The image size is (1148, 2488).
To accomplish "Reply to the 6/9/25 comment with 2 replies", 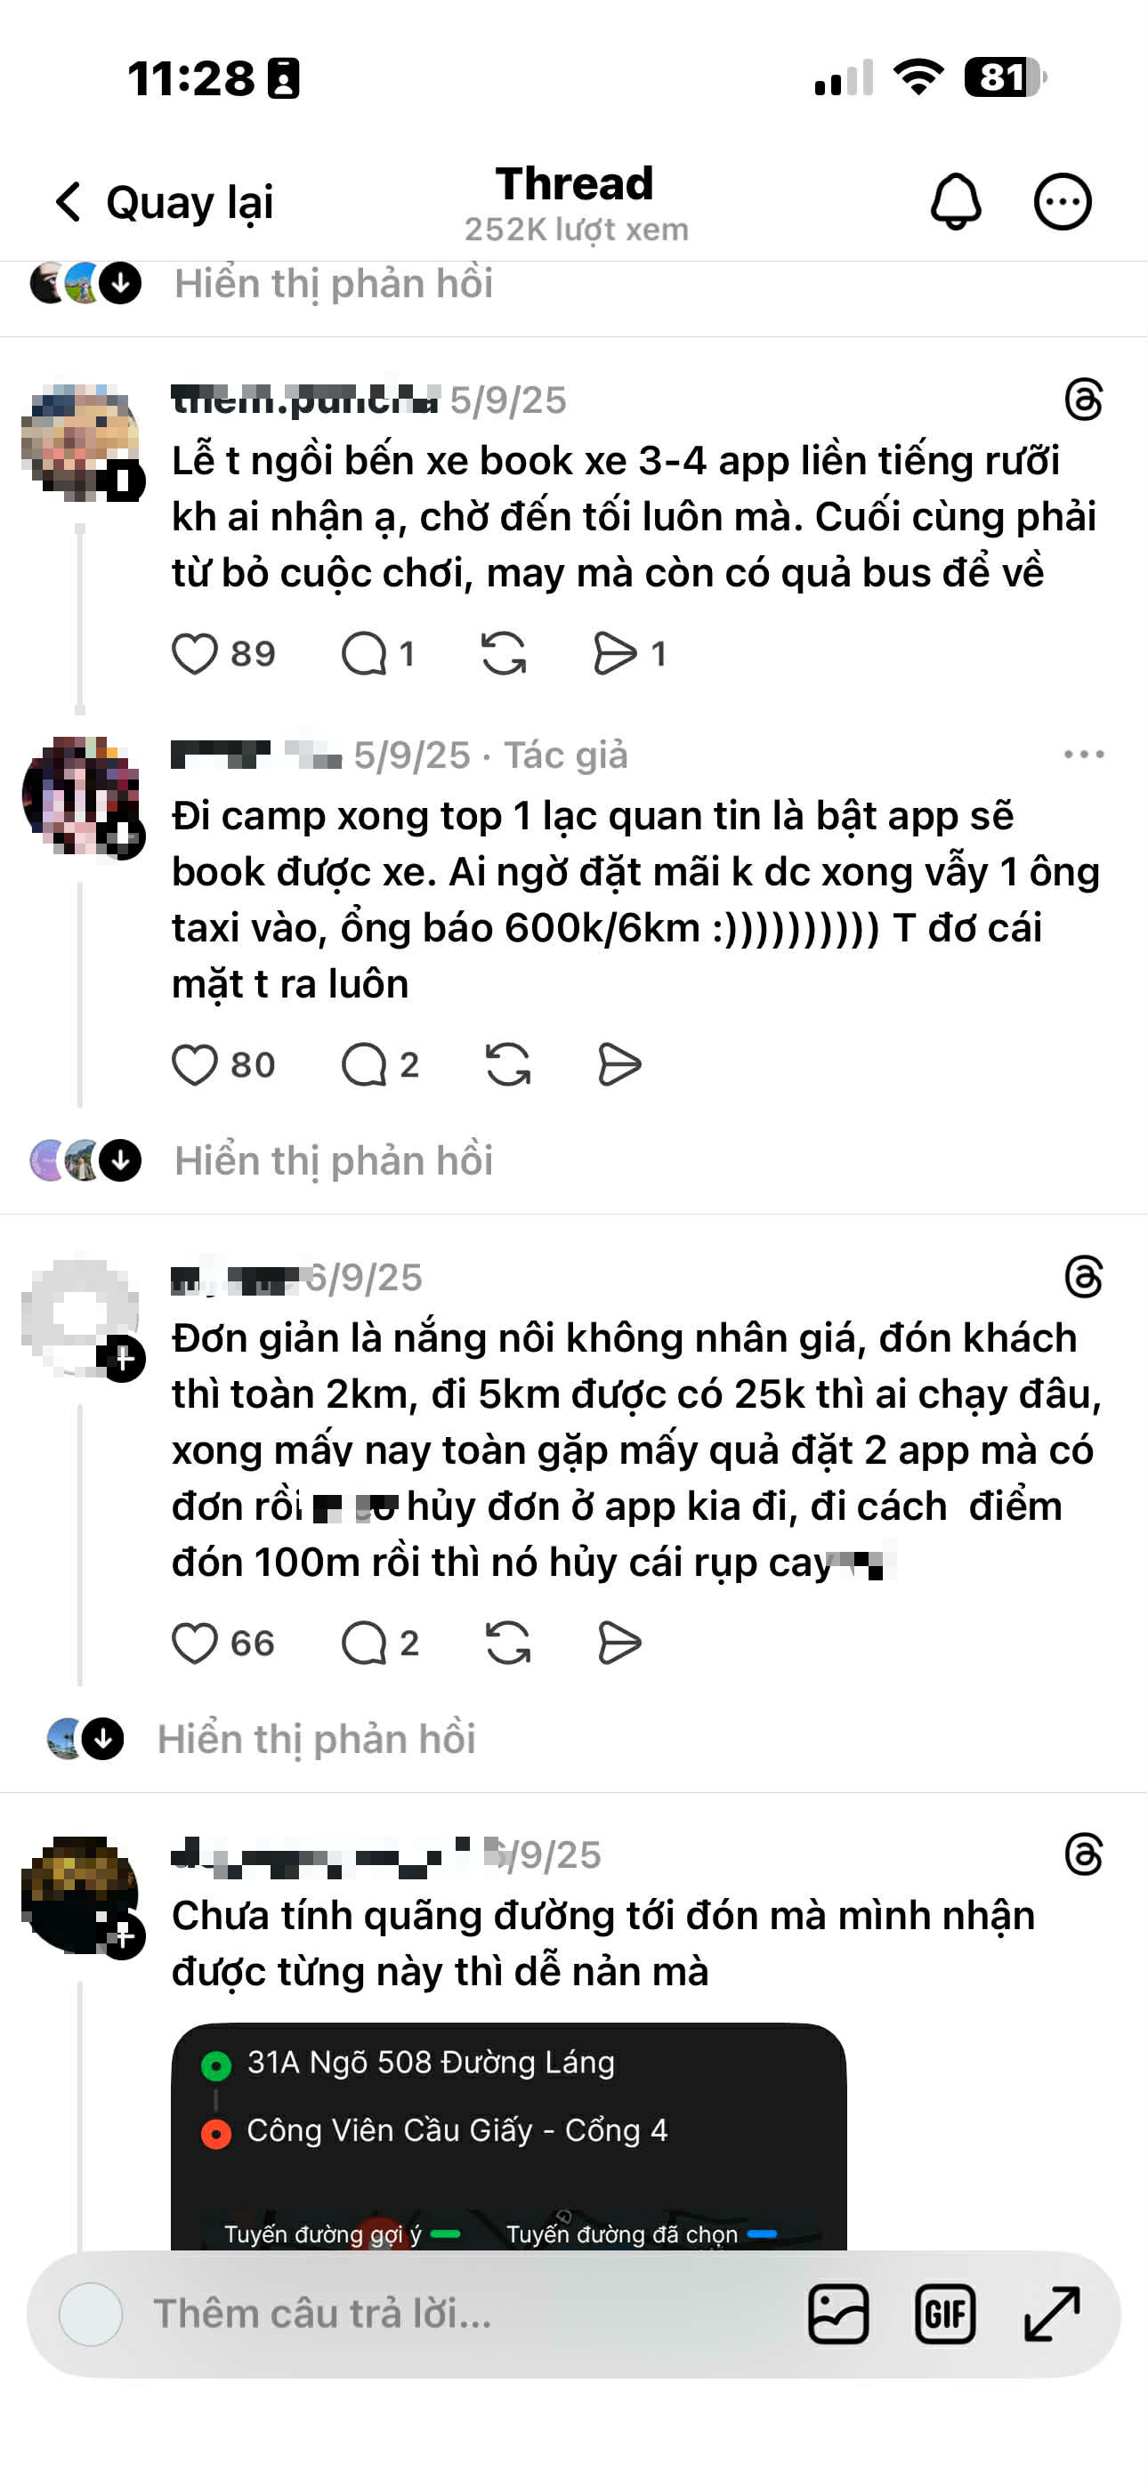I will 364,1643.
